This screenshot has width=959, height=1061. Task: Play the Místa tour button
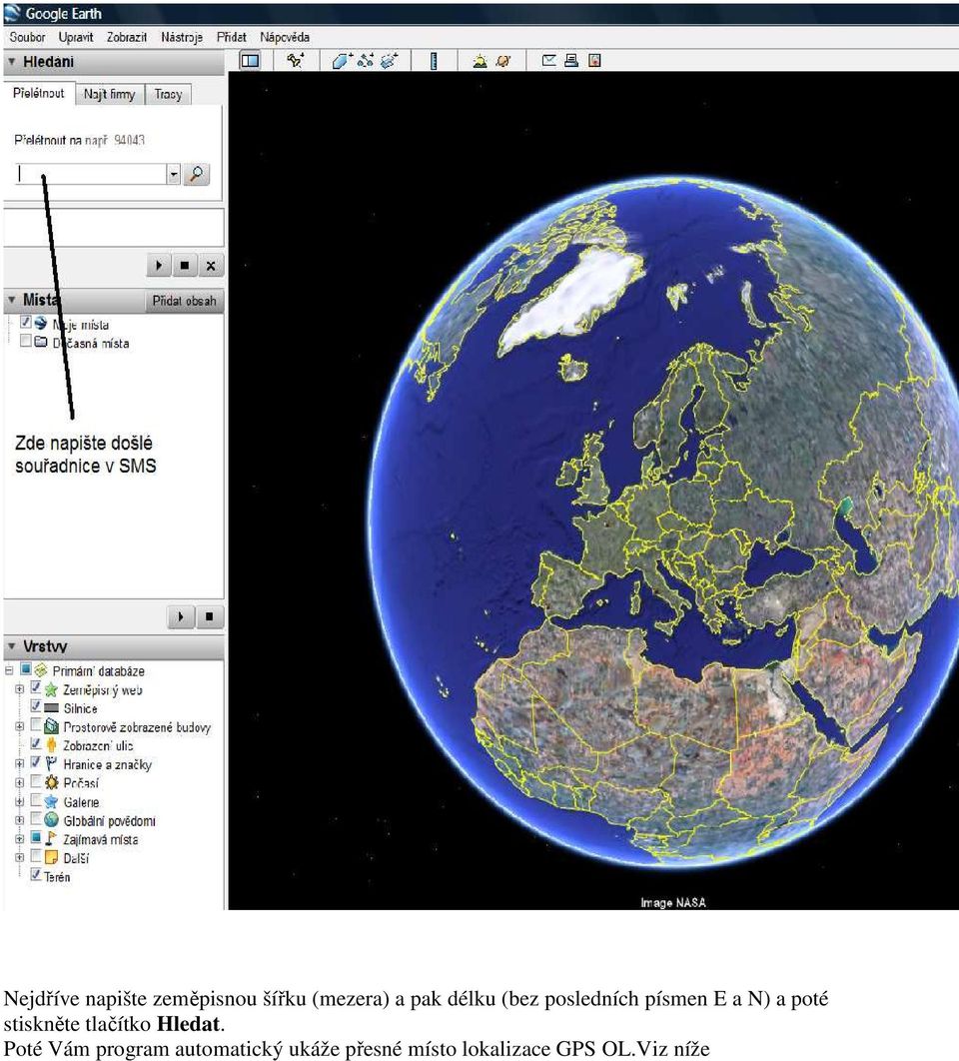click(x=181, y=616)
